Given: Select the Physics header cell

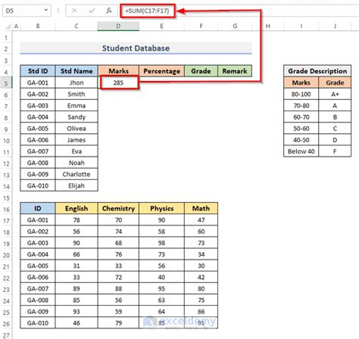Looking at the screenshot, I should click(x=161, y=208).
